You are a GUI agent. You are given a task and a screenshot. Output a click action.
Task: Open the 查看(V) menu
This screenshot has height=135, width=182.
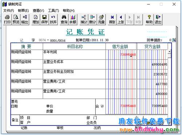pyautogui.click(x=38, y=11)
